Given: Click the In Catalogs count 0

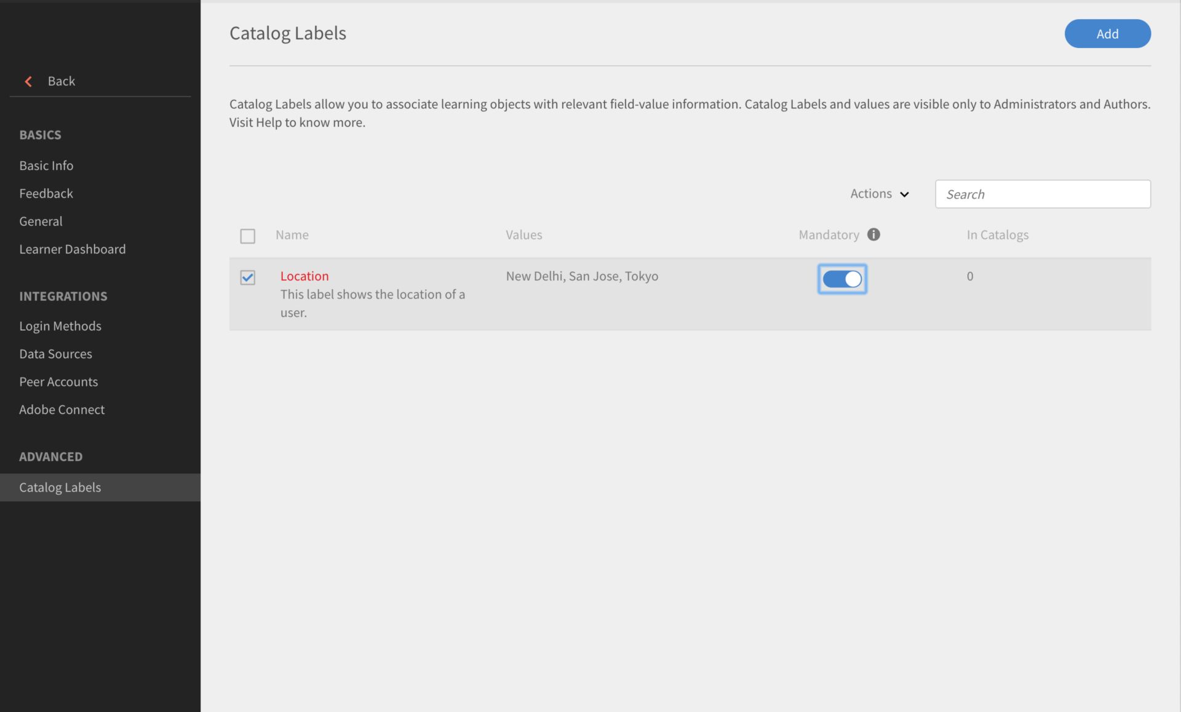Looking at the screenshot, I should click(970, 276).
